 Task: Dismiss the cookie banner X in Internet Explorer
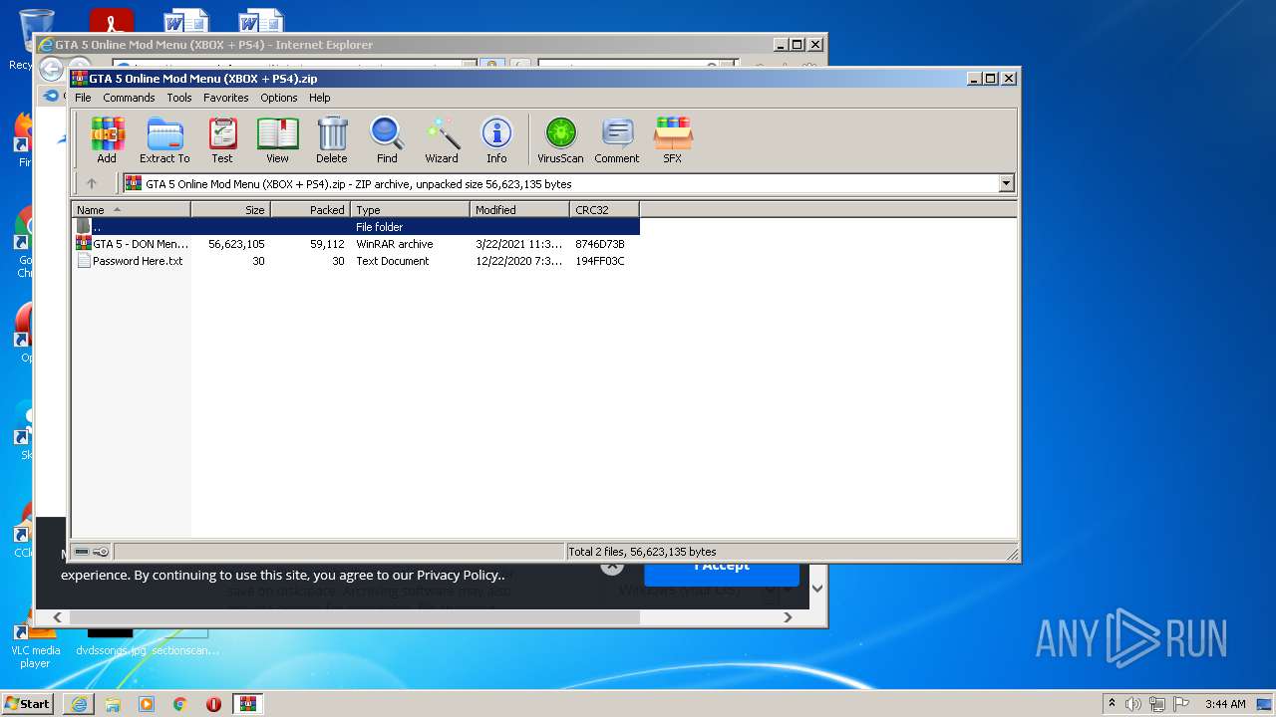[612, 567]
